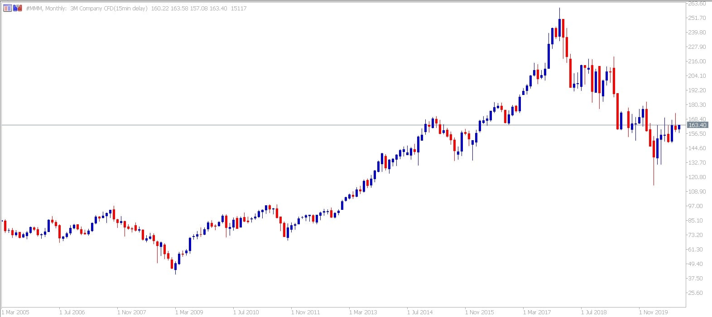The image size is (712, 317).
Task: Click the 1 Nov 2011 date label
Action: pyautogui.click(x=306, y=312)
